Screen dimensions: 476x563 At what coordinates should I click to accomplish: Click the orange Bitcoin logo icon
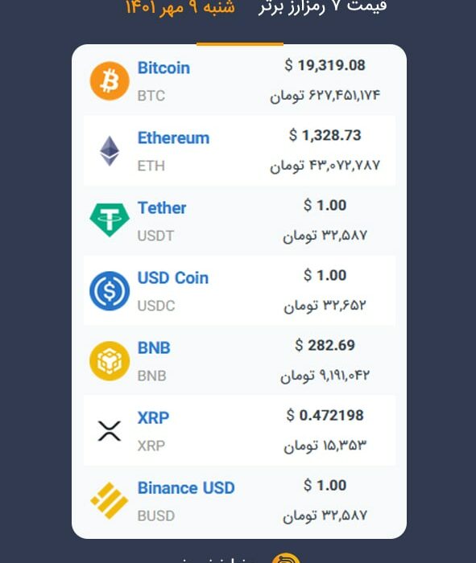(110, 80)
